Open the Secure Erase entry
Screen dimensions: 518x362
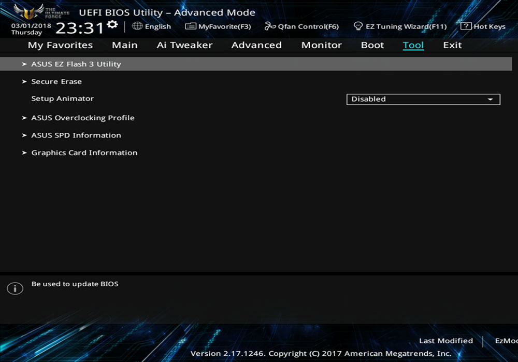point(56,81)
